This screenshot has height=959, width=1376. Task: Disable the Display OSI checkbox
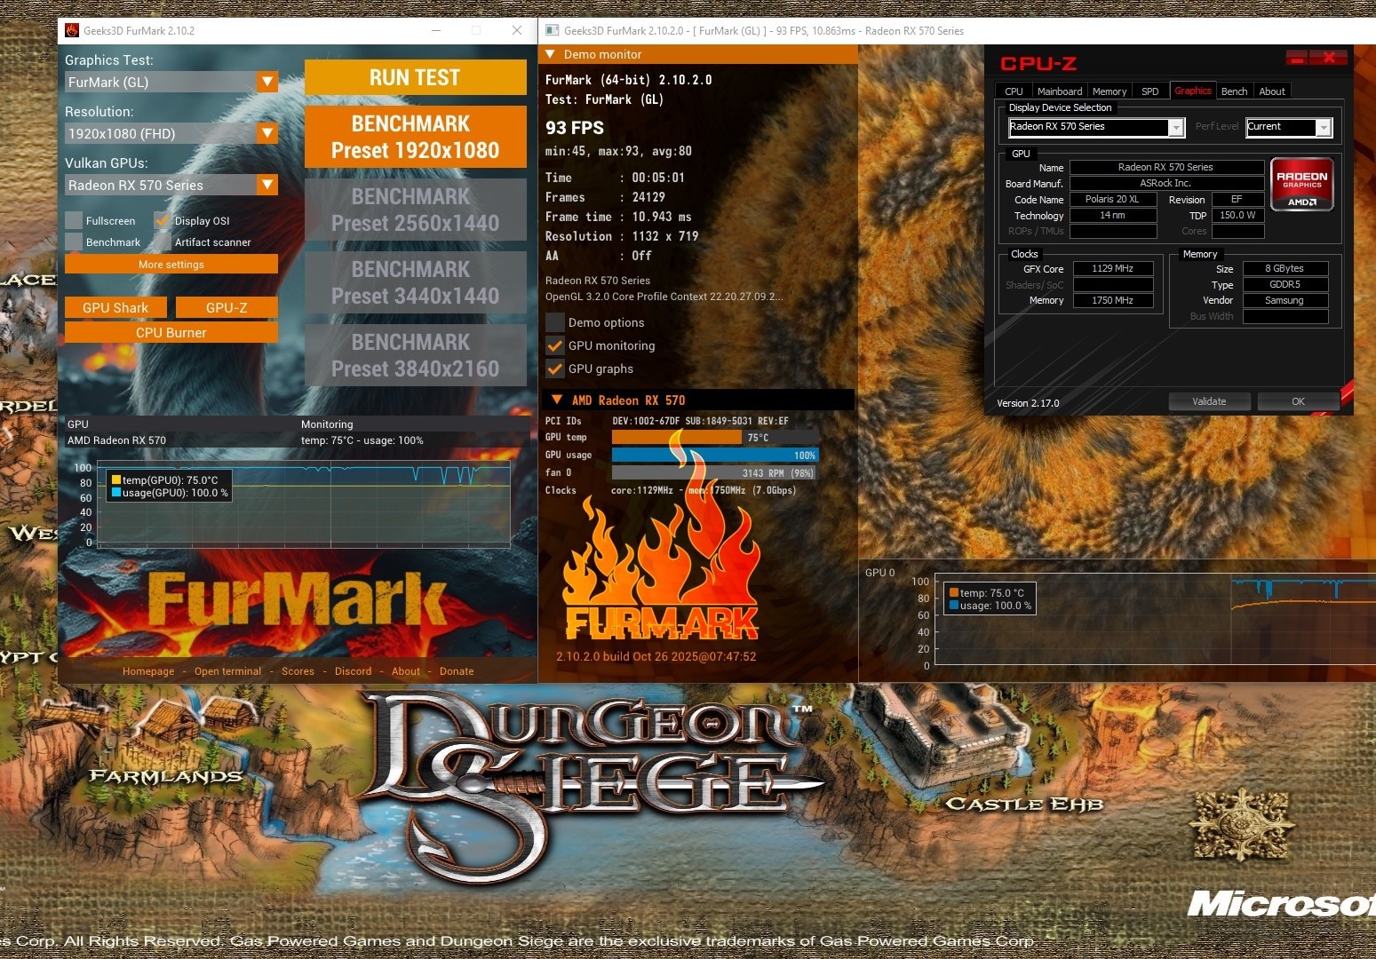pyautogui.click(x=163, y=220)
